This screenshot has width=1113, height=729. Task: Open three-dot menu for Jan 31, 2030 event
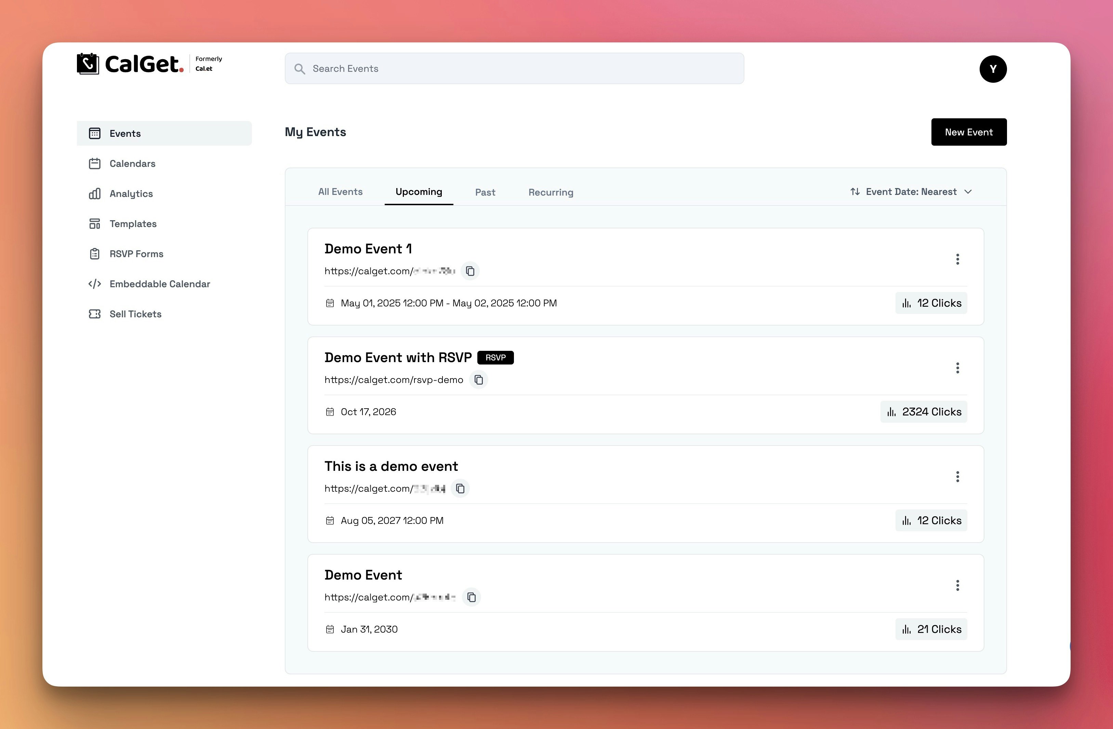(x=957, y=585)
